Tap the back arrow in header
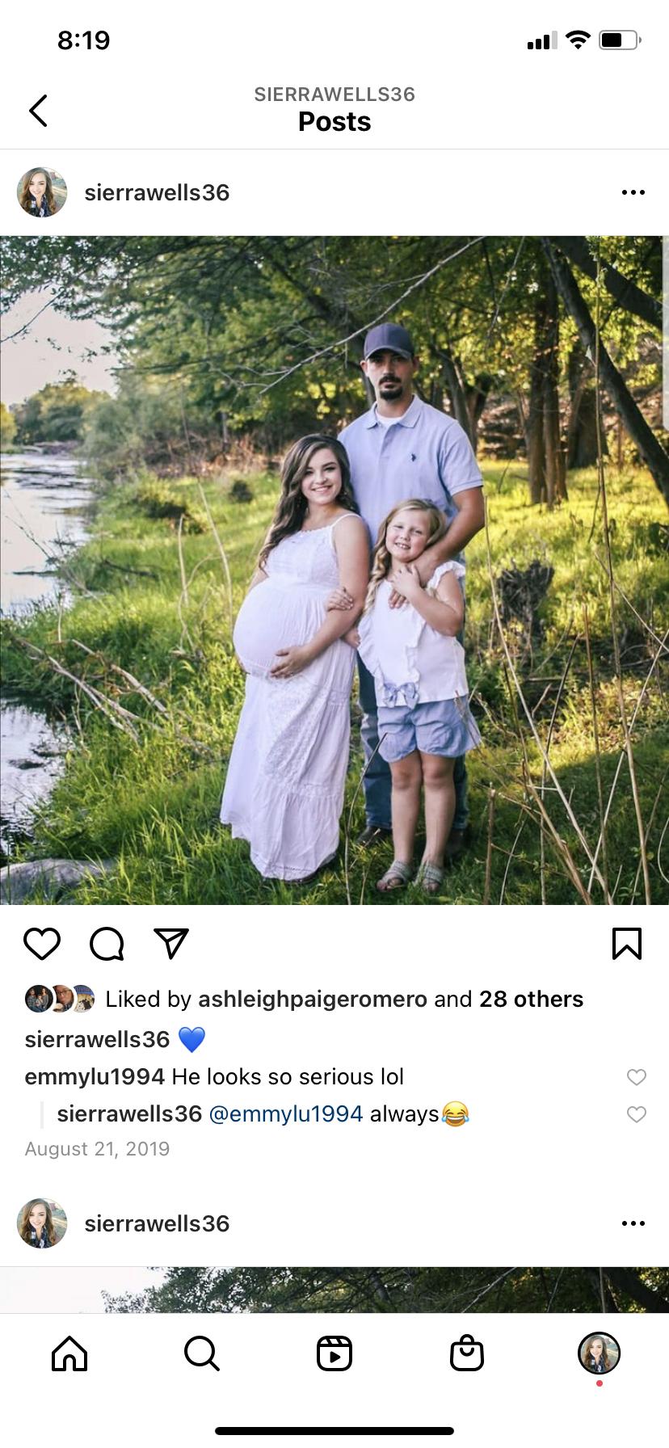669x1448 pixels. (x=38, y=111)
